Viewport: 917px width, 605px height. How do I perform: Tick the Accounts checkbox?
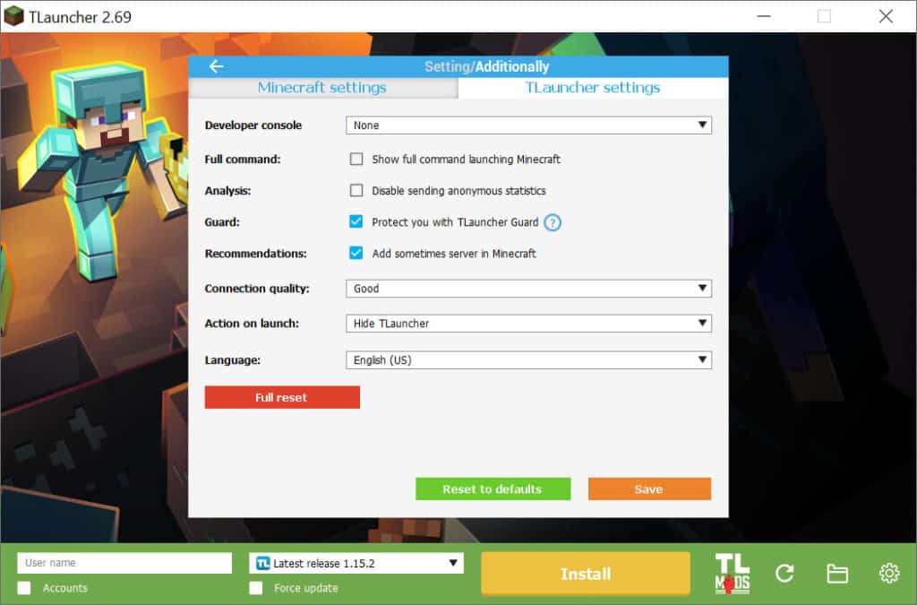pos(24,588)
